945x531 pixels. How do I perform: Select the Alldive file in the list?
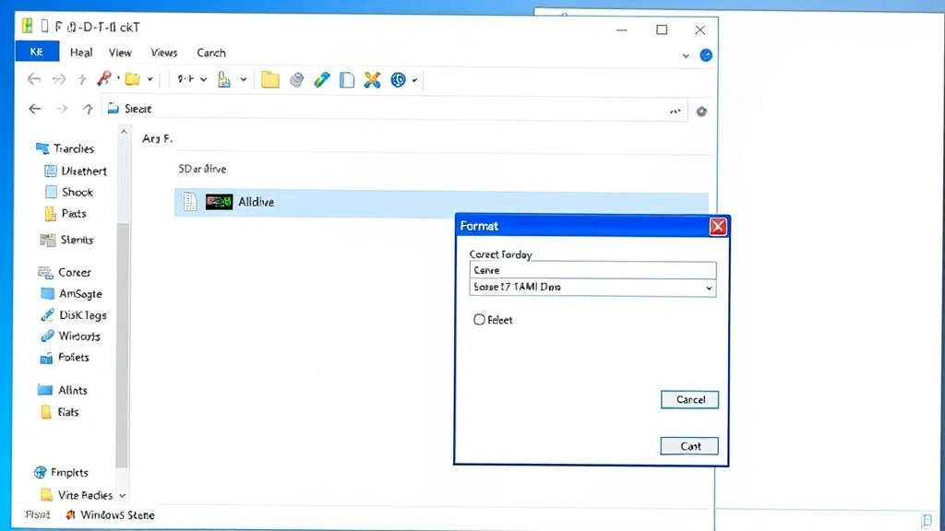pyautogui.click(x=257, y=201)
